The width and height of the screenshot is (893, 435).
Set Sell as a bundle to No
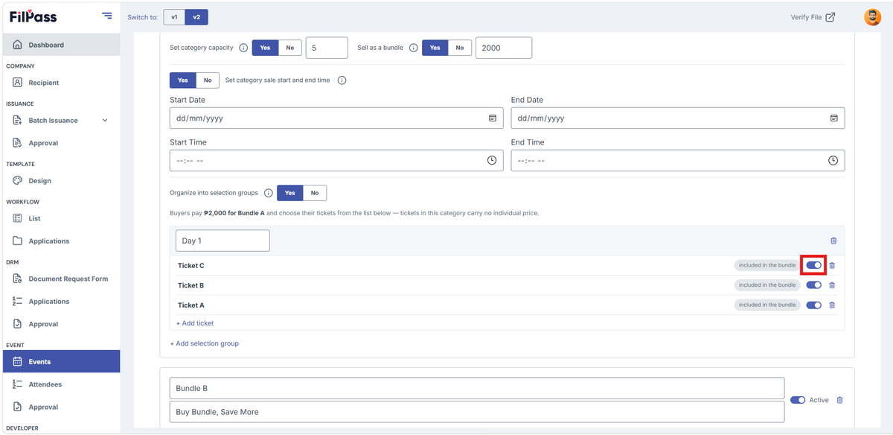point(460,48)
